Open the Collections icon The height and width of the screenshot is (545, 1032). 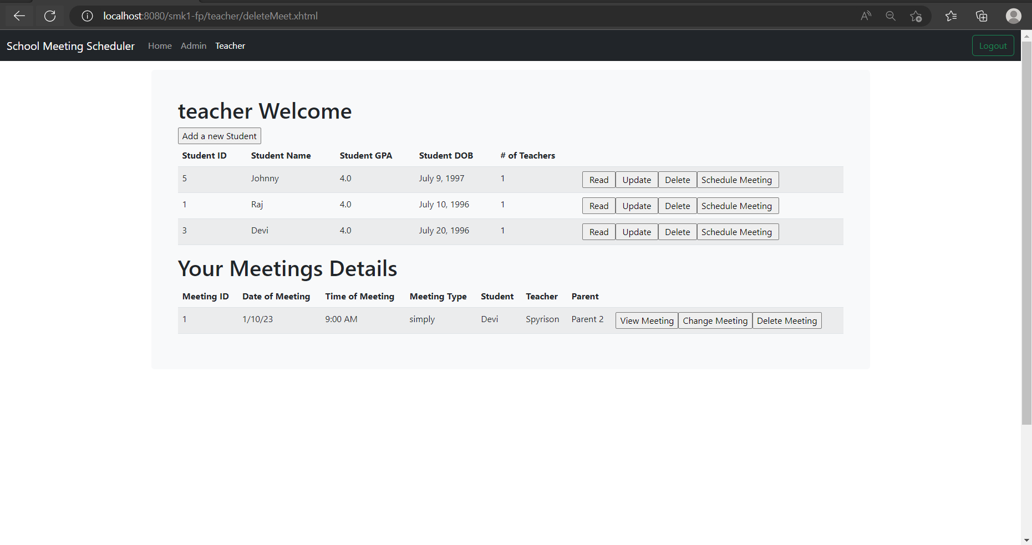[x=982, y=16]
